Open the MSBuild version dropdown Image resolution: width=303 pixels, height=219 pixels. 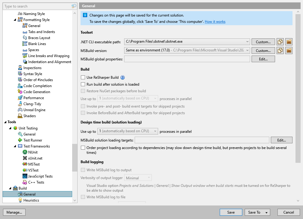coord(247,50)
